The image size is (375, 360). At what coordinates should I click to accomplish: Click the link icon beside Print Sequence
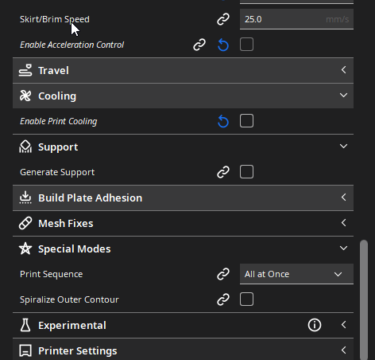click(x=223, y=274)
